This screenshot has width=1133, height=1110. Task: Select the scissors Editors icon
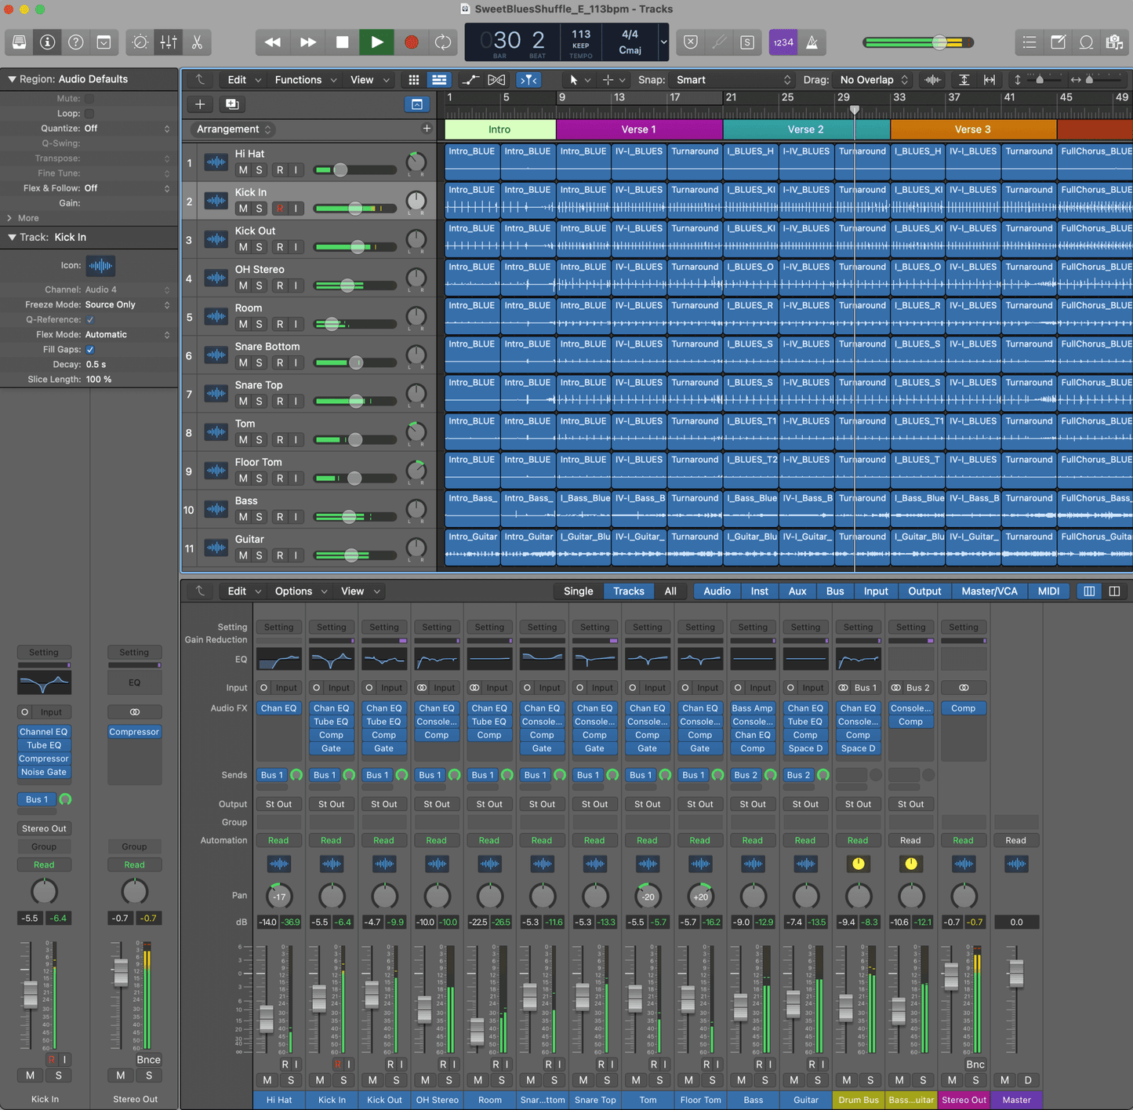[x=197, y=42]
